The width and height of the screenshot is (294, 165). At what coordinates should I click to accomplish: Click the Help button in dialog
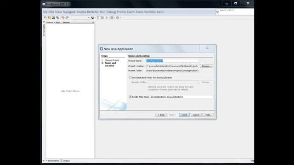point(208,115)
